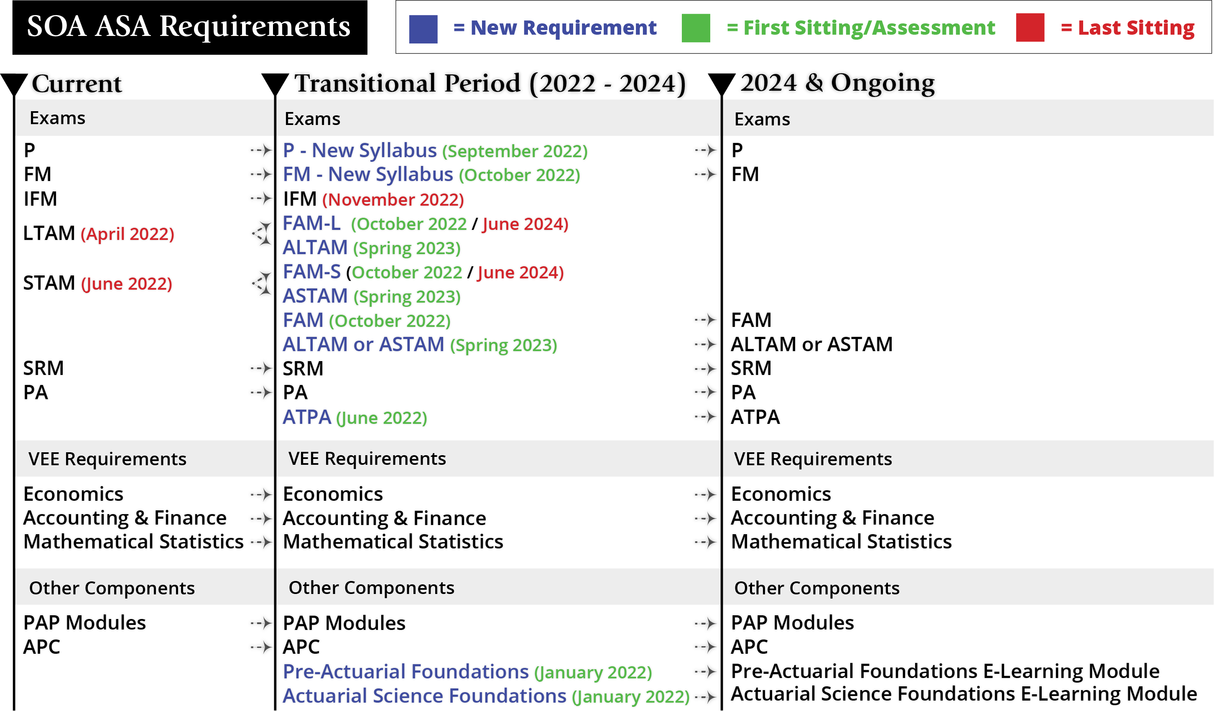Click the SOA ASA Requirements title banner
Screen dimensions: 1214x711
pyautogui.click(x=189, y=28)
